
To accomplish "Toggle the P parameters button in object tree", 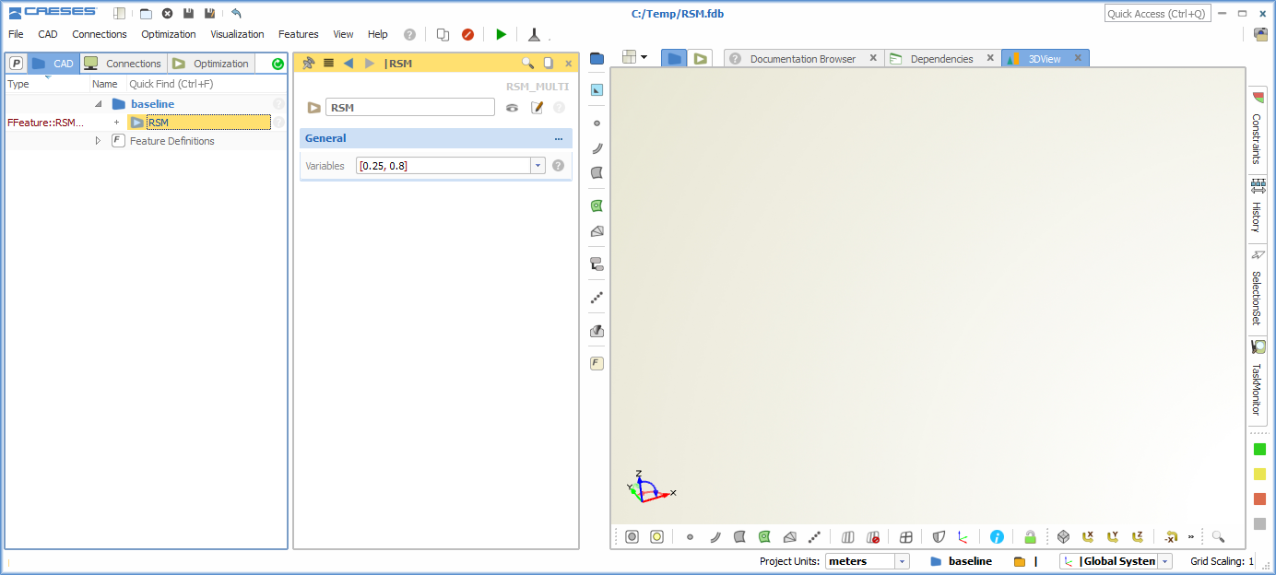I will [x=16, y=64].
